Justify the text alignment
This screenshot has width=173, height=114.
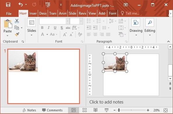pos(108,34)
